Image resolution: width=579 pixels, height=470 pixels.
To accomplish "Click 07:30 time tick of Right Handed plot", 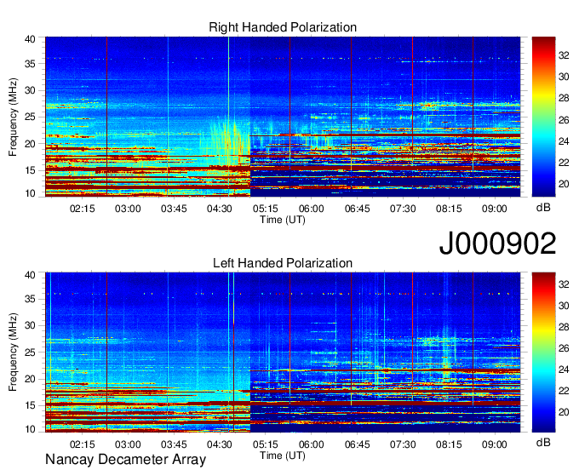I will point(403,209).
